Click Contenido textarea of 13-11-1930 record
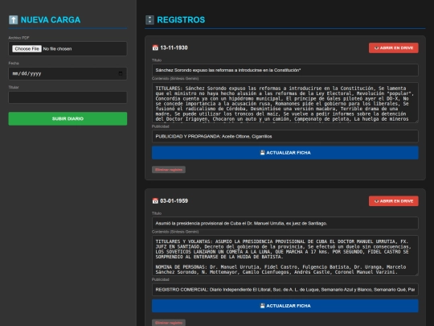The height and width of the screenshot is (326, 434). (285, 102)
